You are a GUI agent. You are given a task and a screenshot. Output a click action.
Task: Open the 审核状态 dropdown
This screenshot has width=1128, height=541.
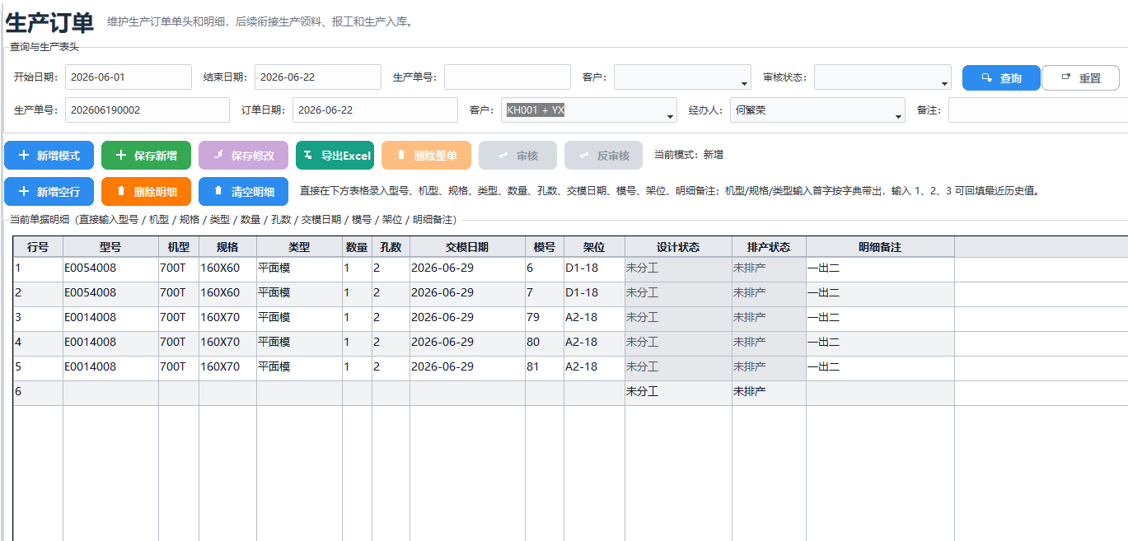tap(944, 83)
